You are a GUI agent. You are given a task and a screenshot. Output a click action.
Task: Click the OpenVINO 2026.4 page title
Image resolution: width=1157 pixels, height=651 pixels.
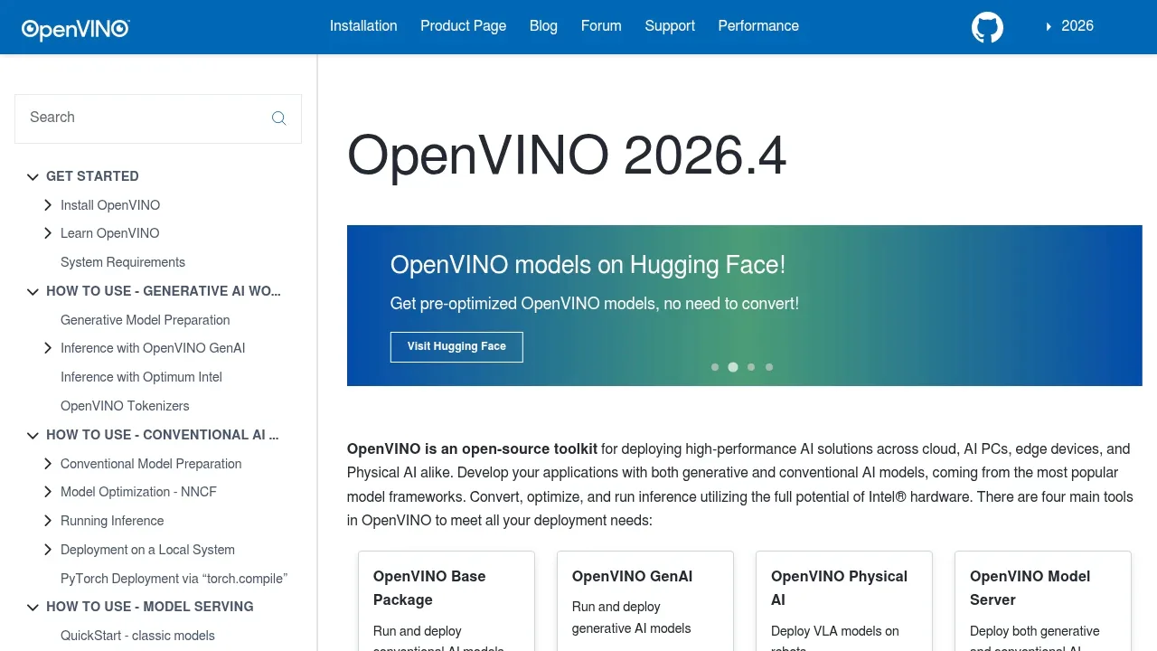click(567, 156)
